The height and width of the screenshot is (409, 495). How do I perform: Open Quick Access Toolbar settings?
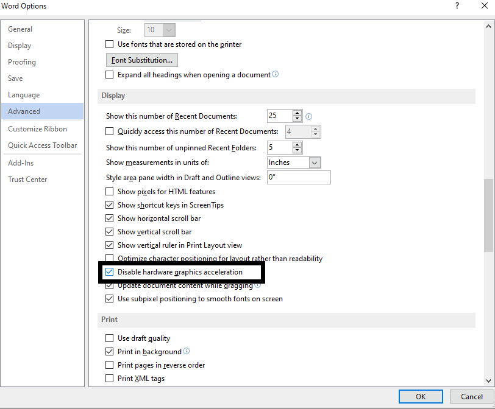pos(43,145)
